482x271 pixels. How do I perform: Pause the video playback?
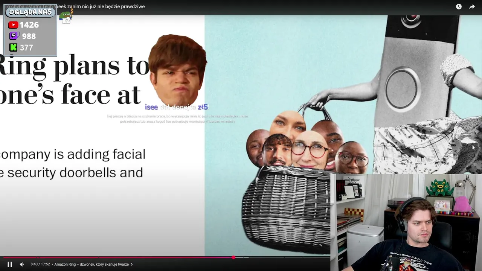(10, 264)
